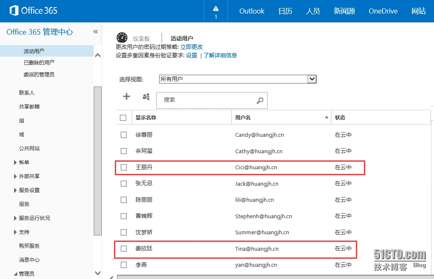Check the box for user 王丽丹
This screenshot has width=434, height=279.
click(124, 168)
